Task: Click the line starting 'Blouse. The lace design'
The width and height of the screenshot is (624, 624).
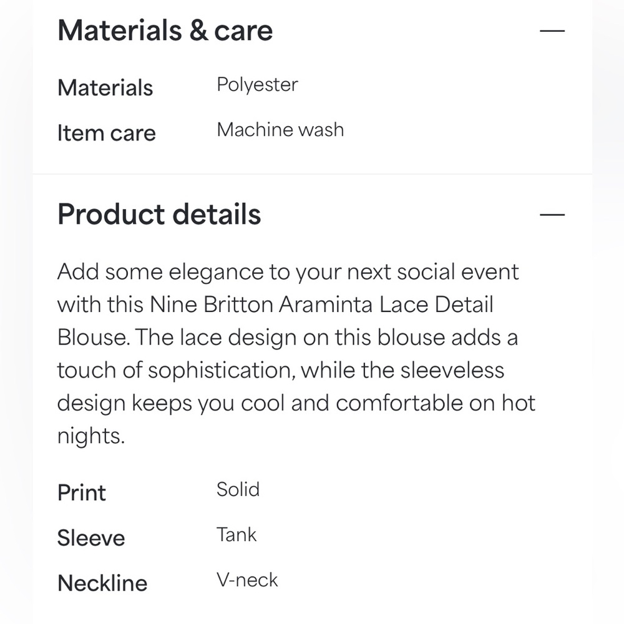Action: (x=288, y=338)
